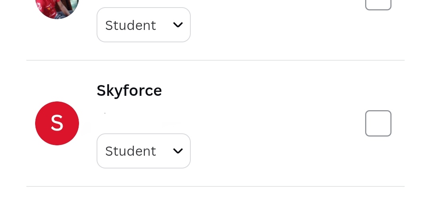Expand the role selector below the Skyforce name
The image size is (431, 208).
[144, 151]
